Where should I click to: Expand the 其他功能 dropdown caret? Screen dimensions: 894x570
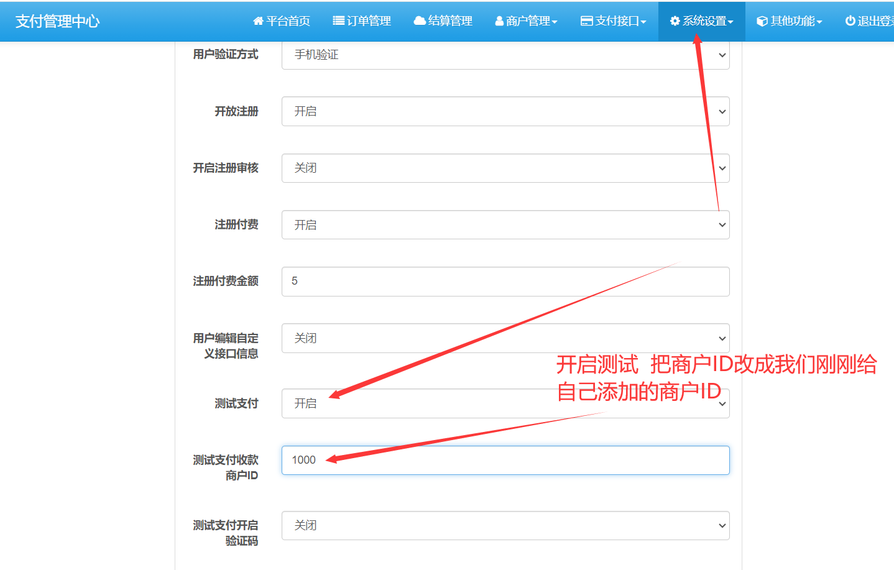(x=819, y=22)
